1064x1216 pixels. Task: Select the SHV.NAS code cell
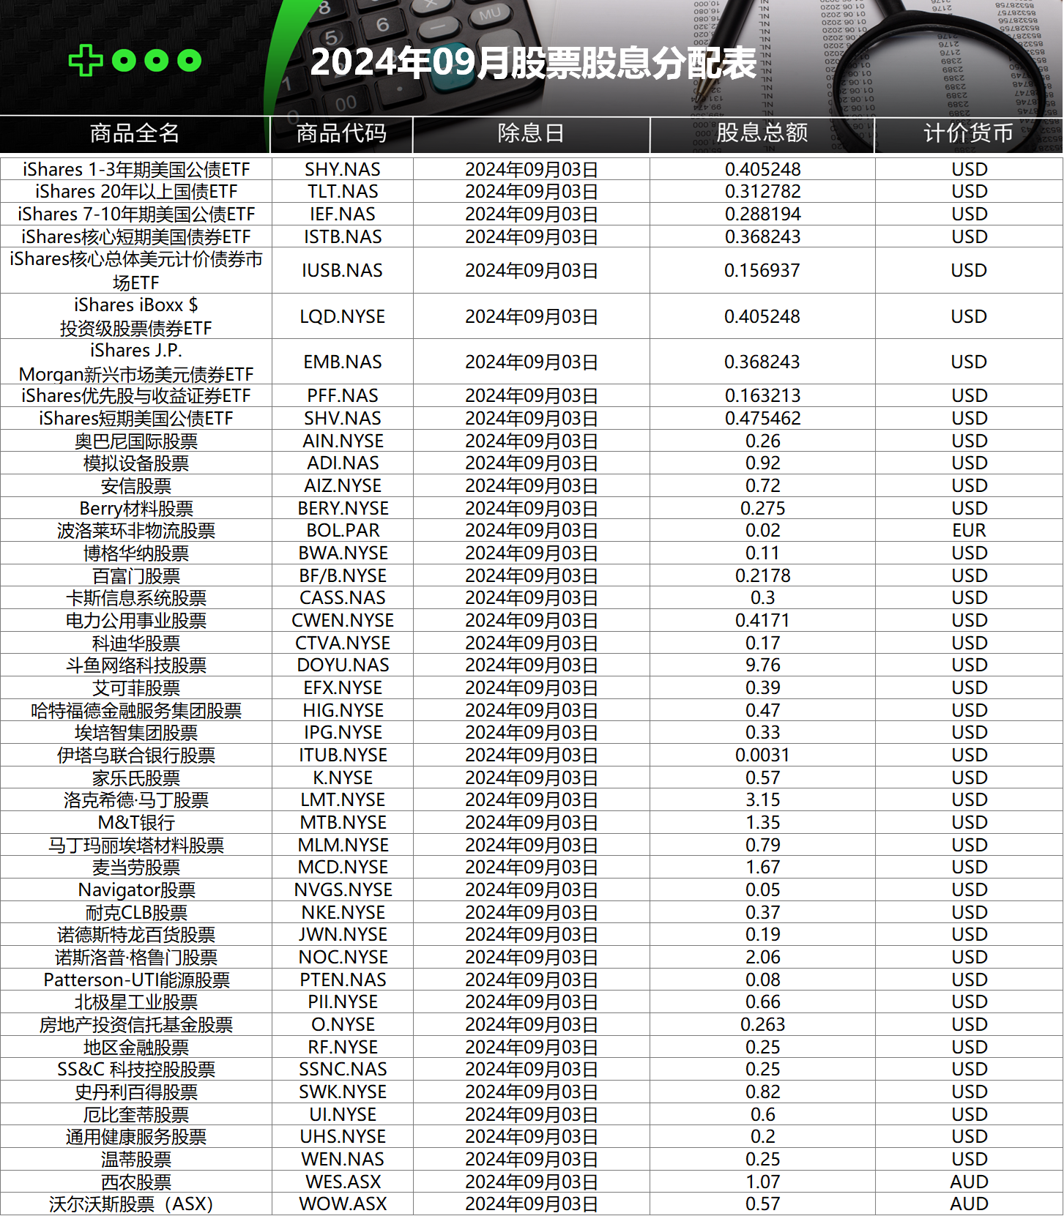pyautogui.click(x=343, y=419)
